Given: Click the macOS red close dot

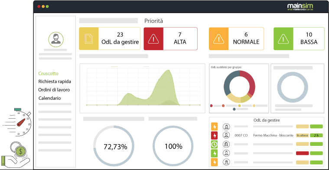Looking at the screenshot, I should point(39,6).
